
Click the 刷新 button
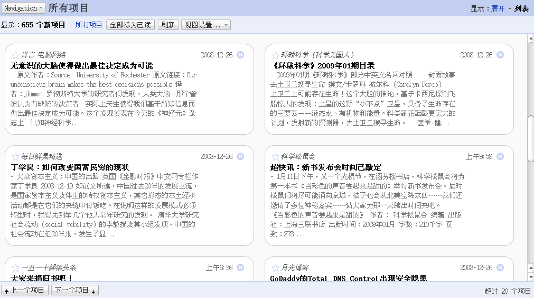point(168,25)
